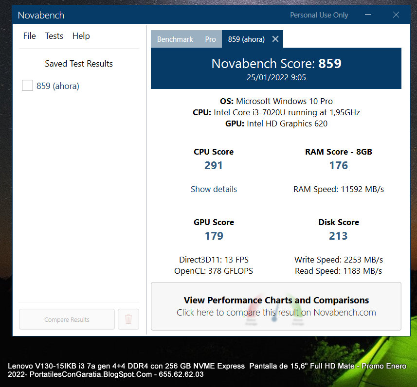Click the RAM Score value 176
The width and height of the screenshot is (417, 387).
point(339,165)
